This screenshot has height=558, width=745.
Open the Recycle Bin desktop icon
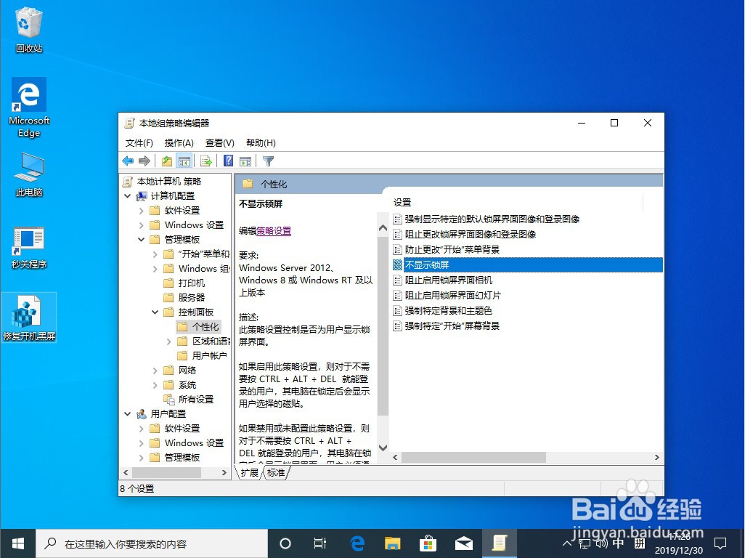[29, 30]
